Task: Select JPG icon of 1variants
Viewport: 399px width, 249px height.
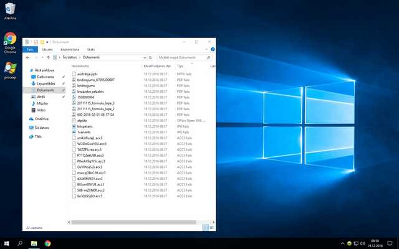Action: coord(74,132)
